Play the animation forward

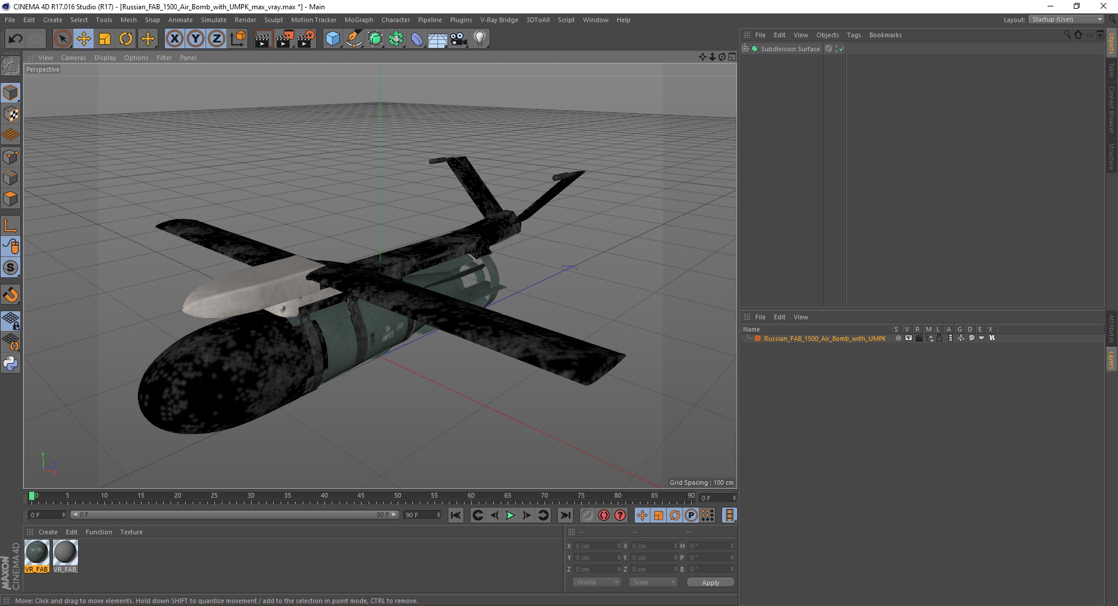[510, 515]
